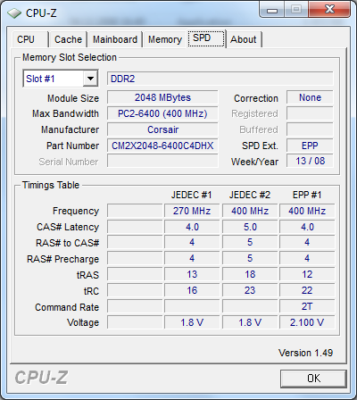Click the JEDEC #2 tRC value 23

point(250,290)
